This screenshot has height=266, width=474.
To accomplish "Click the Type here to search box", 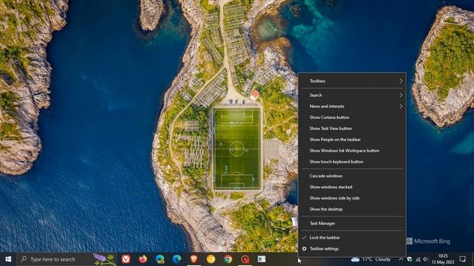I will [67, 259].
